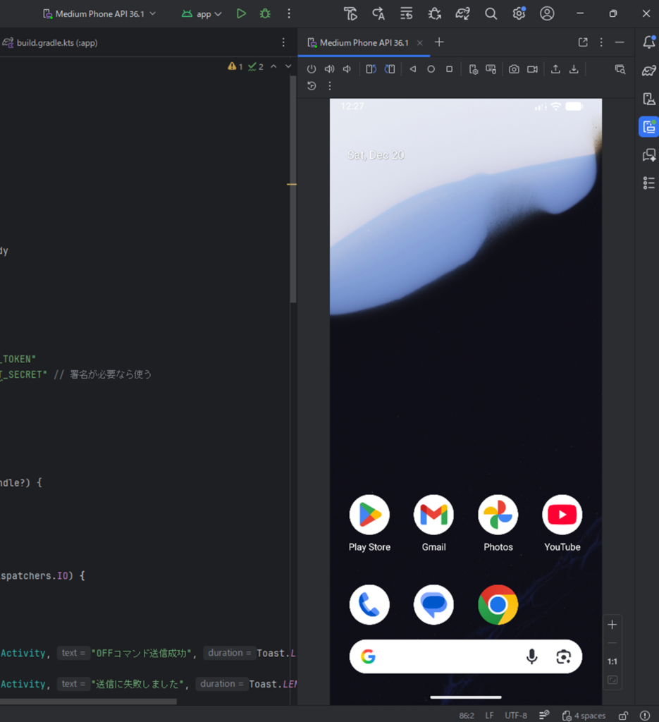Take an emulator screenshot with camera icon

tap(514, 69)
